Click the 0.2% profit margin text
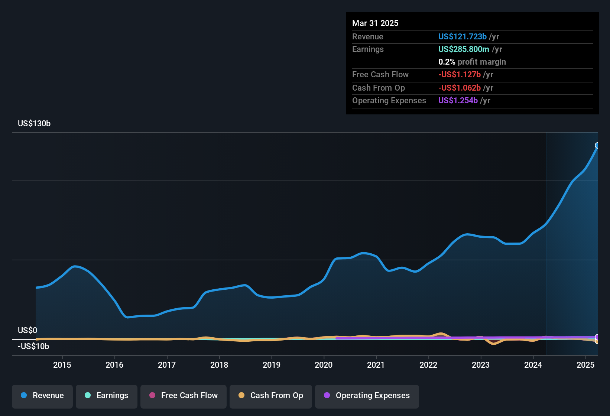 tap(472, 62)
